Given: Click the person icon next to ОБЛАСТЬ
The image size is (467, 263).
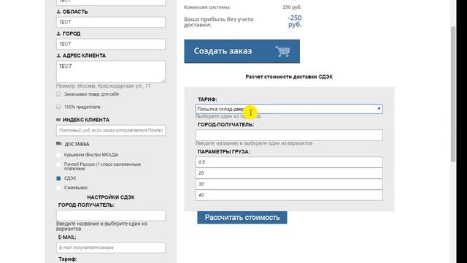Looking at the screenshot, I should point(58,12).
